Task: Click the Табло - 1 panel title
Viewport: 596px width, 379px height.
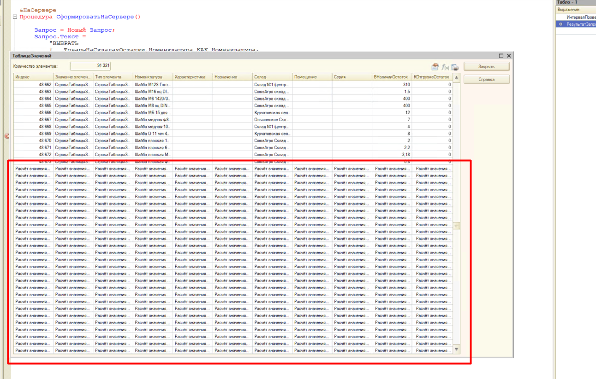Action: coord(567,2)
